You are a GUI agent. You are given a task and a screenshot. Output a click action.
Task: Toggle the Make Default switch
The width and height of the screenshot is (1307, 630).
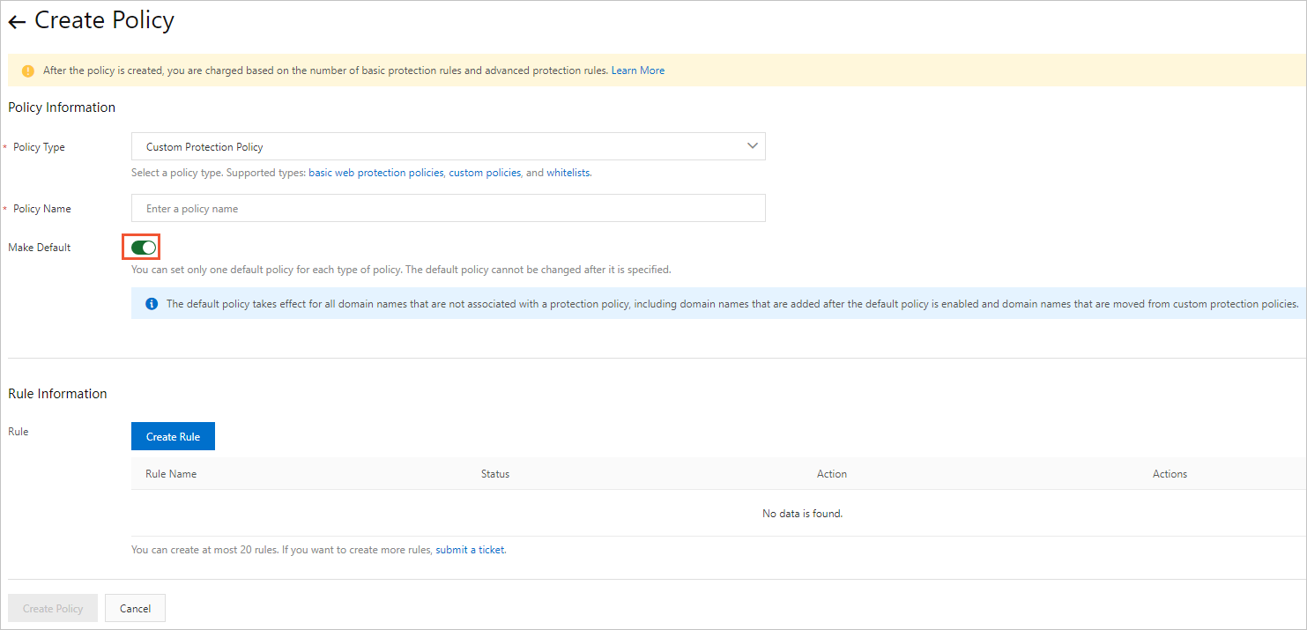(x=144, y=248)
